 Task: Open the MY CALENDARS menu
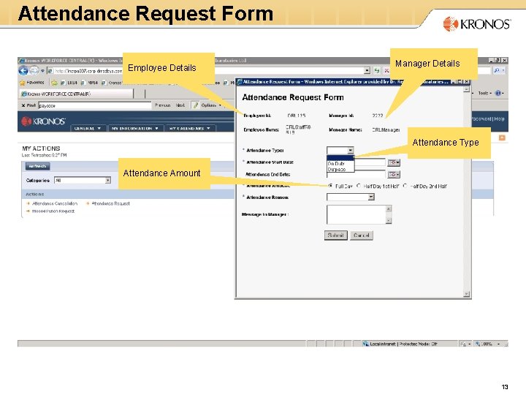(190, 128)
